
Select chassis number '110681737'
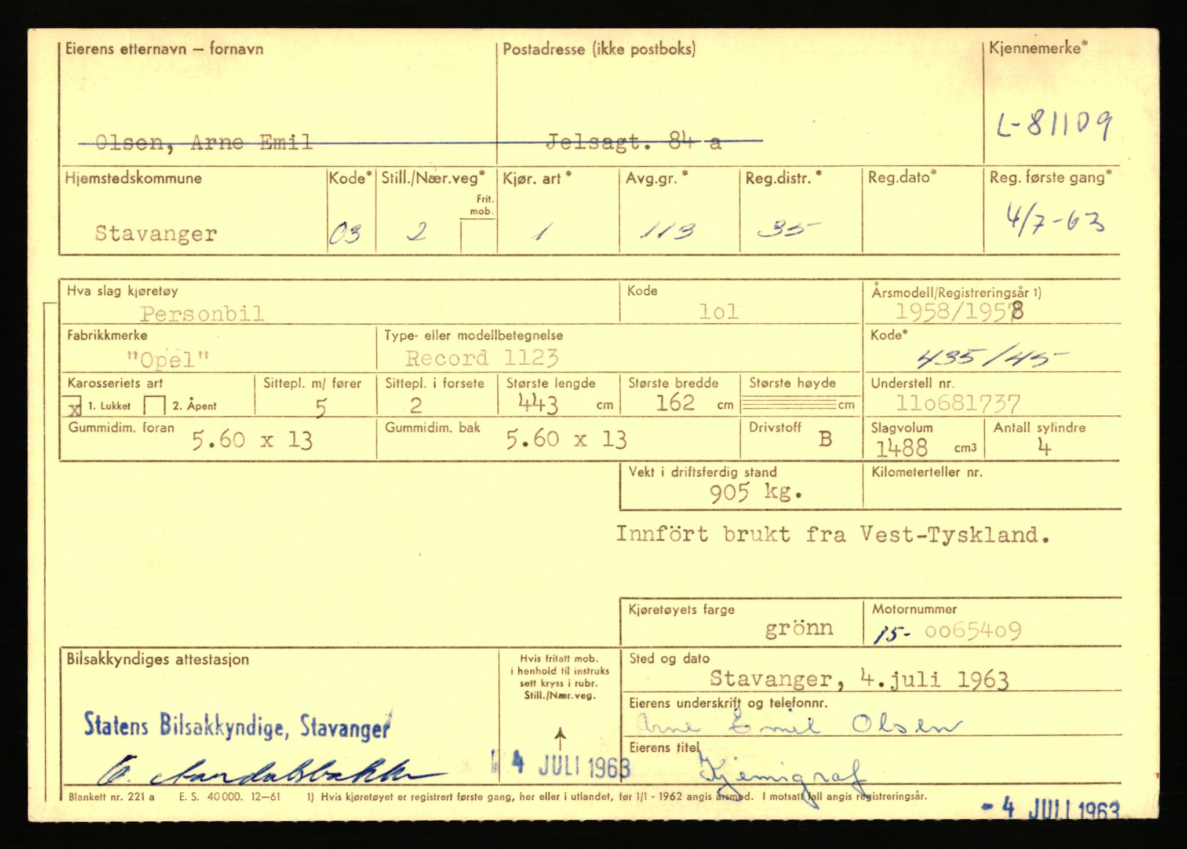tap(958, 403)
